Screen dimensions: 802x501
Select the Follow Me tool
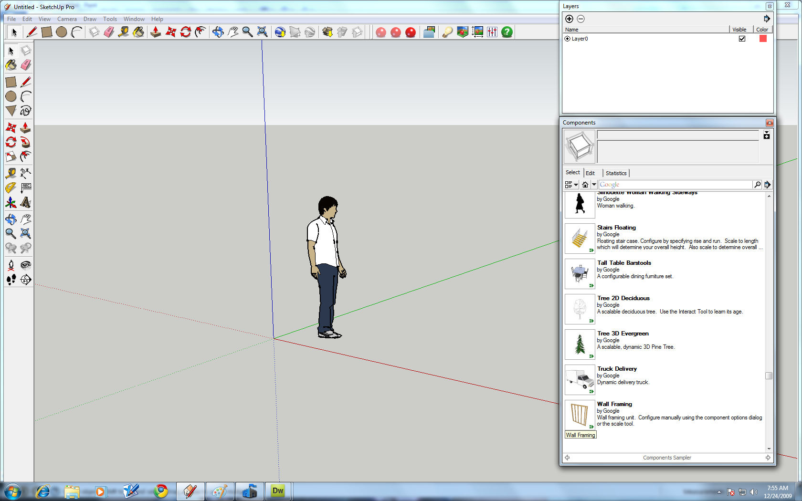coord(26,142)
